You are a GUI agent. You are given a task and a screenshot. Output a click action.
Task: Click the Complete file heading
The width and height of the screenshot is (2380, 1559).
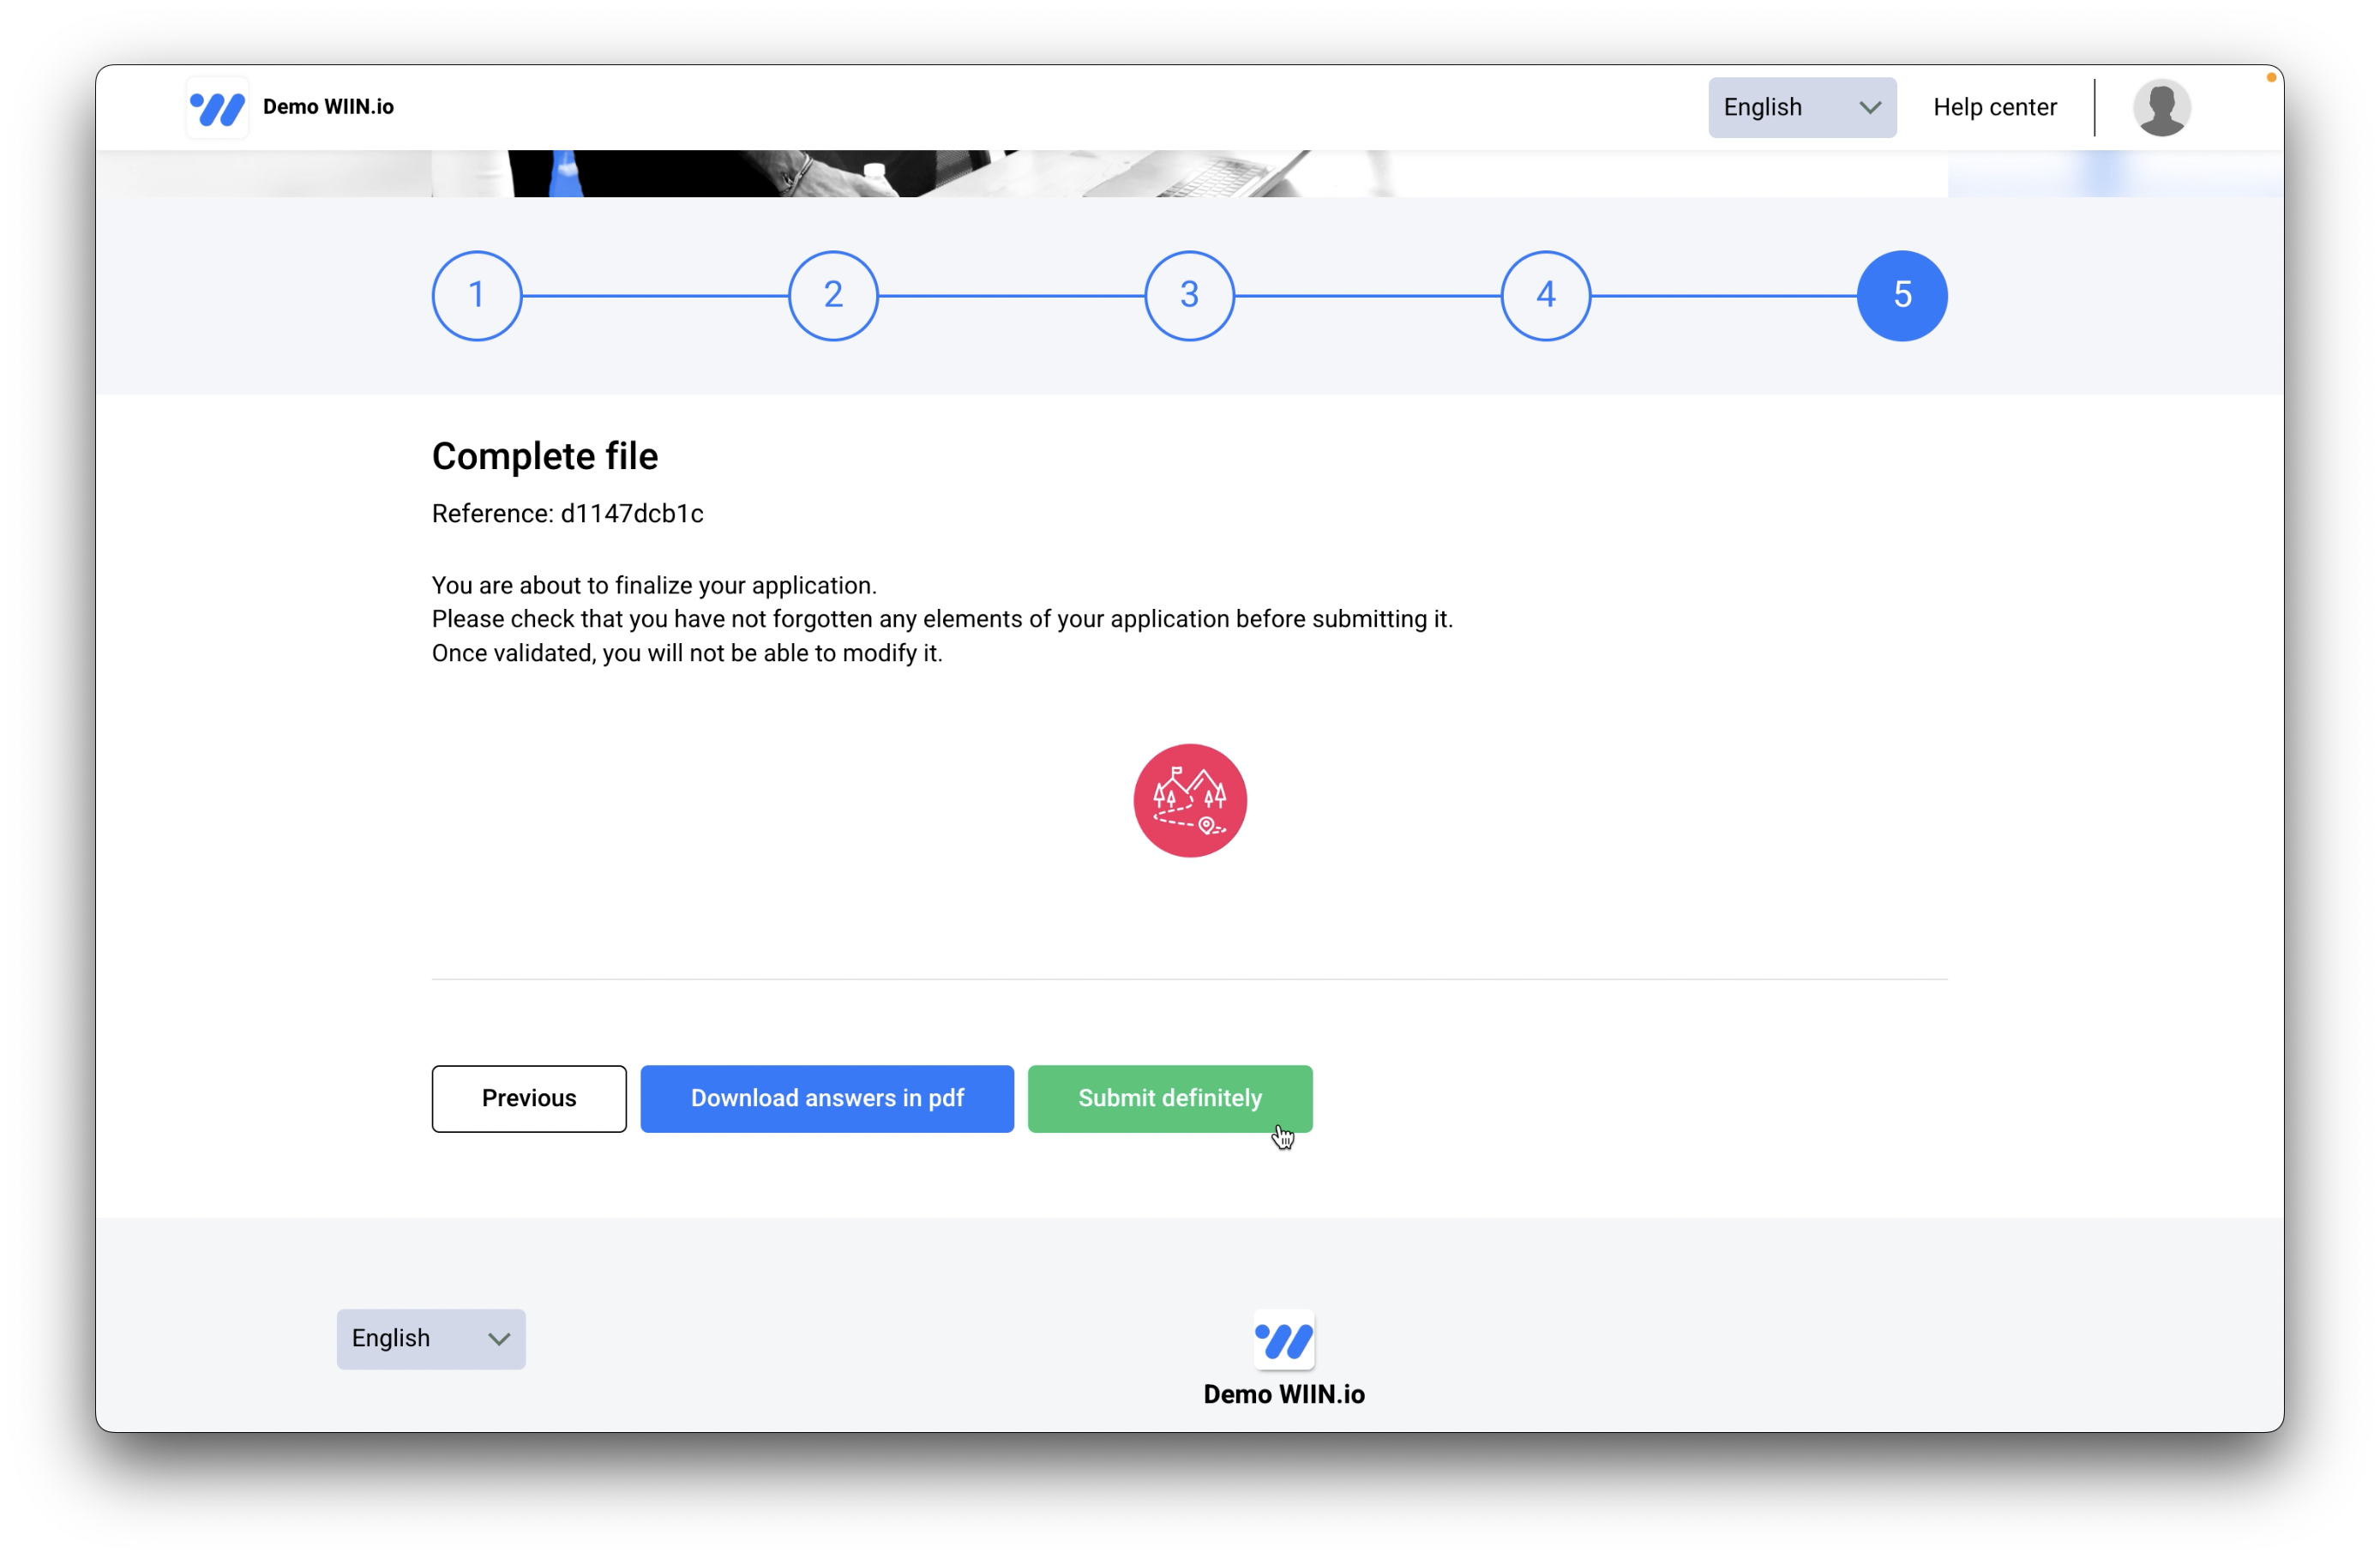(x=545, y=456)
